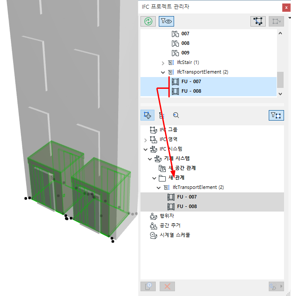Click the upper tree scrollbar thumb
This screenshot has height=296, width=291.
(x=280, y=80)
